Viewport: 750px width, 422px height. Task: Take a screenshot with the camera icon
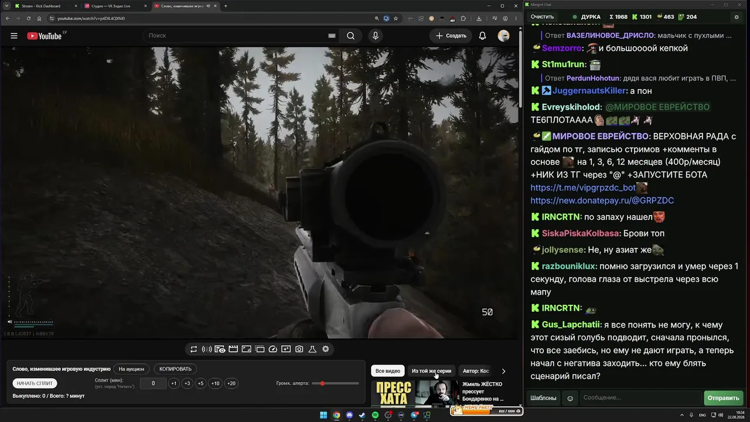[x=299, y=349]
